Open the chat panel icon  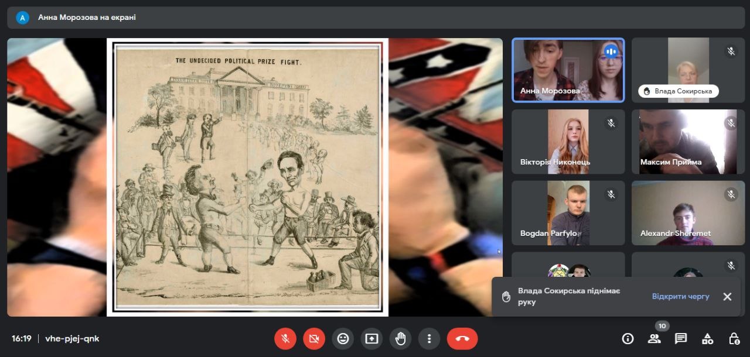coord(680,338)
